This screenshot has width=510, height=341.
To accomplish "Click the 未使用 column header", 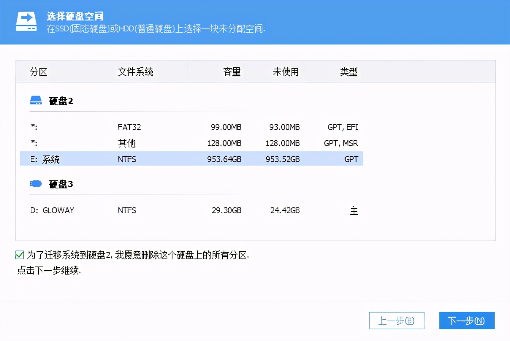I will click(286, 72).
